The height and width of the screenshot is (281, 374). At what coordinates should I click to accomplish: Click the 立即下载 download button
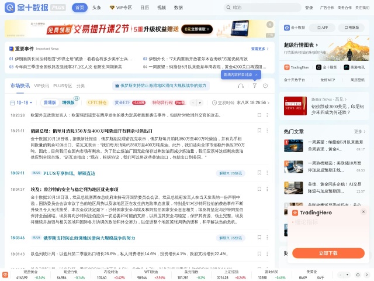coord(328,253)
